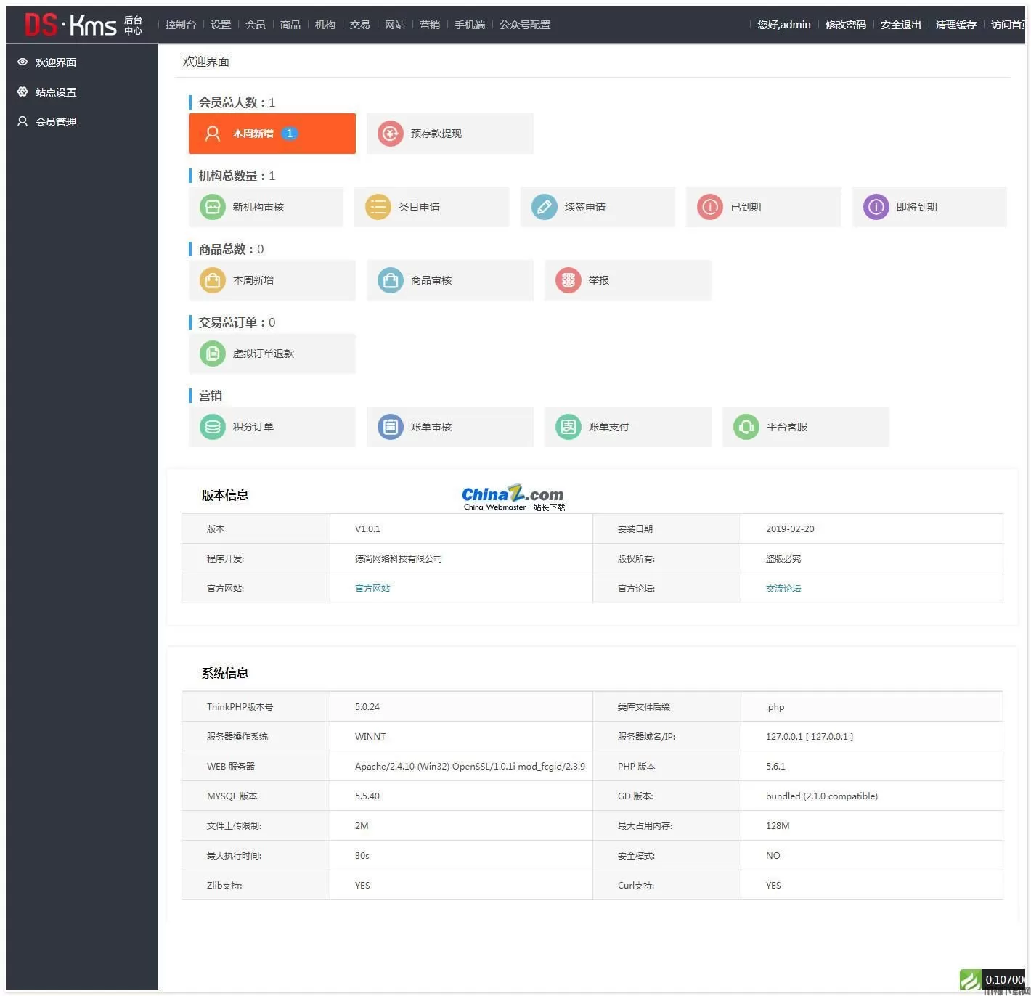Switch to 公众号配置 in top navigation
This screenshot has height=996, width=1031.
524,24
